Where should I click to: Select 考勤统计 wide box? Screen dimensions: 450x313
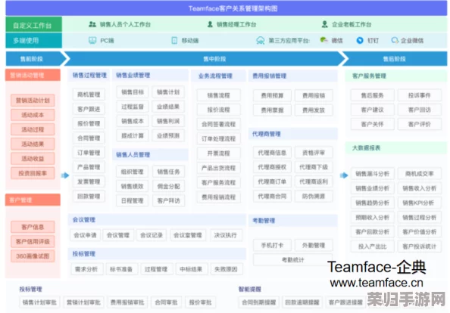292,260
